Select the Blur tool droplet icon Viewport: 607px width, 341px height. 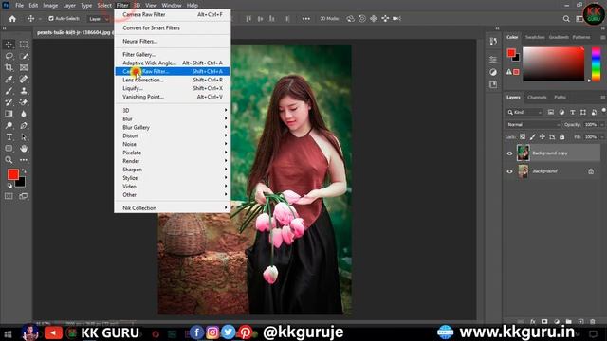click(24, 114)
